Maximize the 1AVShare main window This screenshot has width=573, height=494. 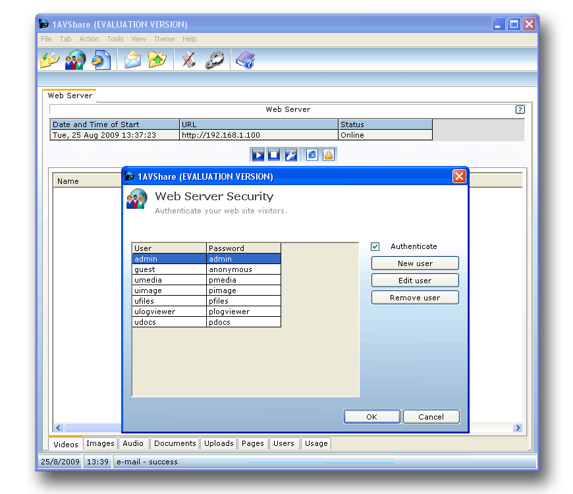pyautogui.click(x=514, y=24)
